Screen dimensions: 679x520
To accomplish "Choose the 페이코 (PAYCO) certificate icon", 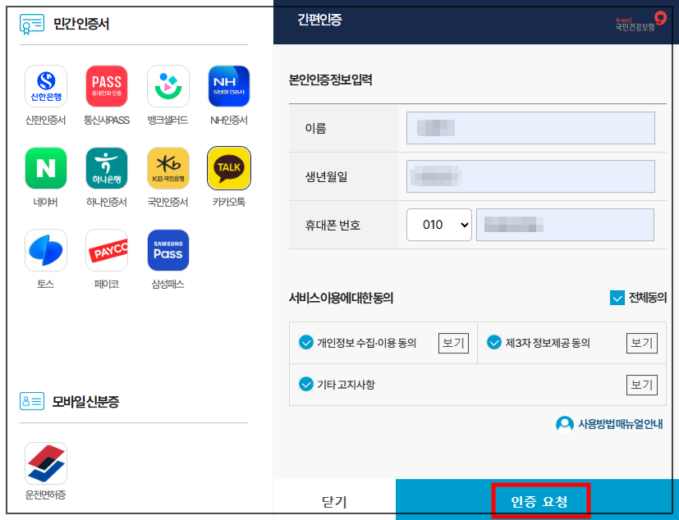I will tap(107, 250).
